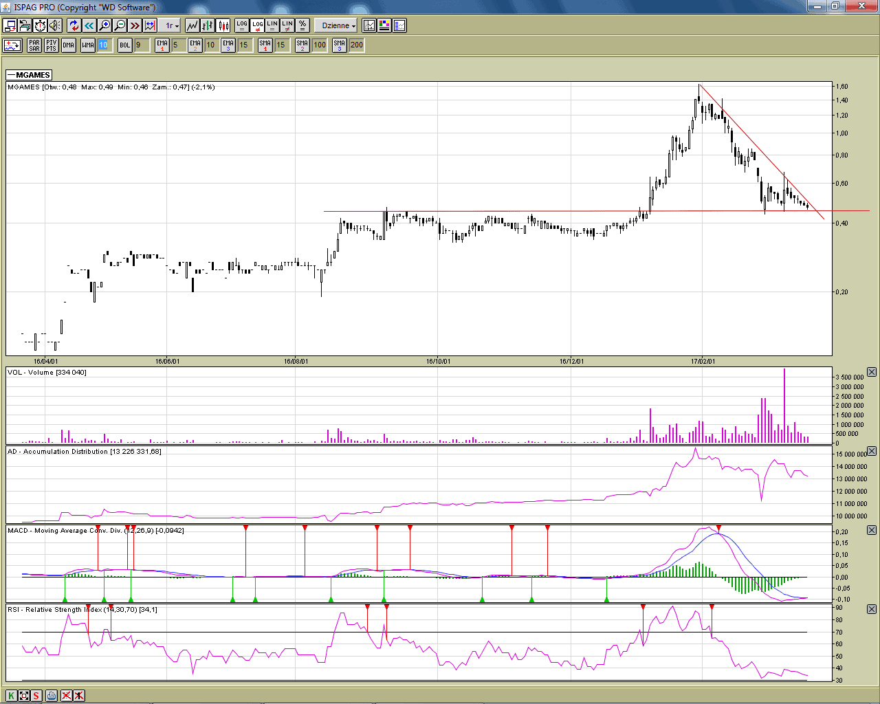Viewport: 880px width, 704px height.
Task: Select the MGAMES chart label tab
Action: pyautogui.click(x=29, y=75)
